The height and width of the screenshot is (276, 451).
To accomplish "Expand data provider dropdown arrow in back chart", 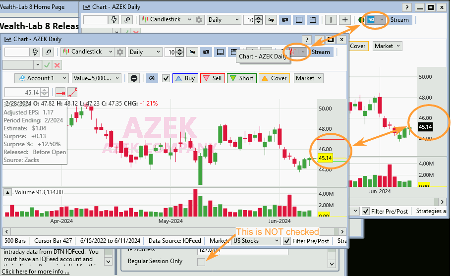I will [x=382, y=20].
